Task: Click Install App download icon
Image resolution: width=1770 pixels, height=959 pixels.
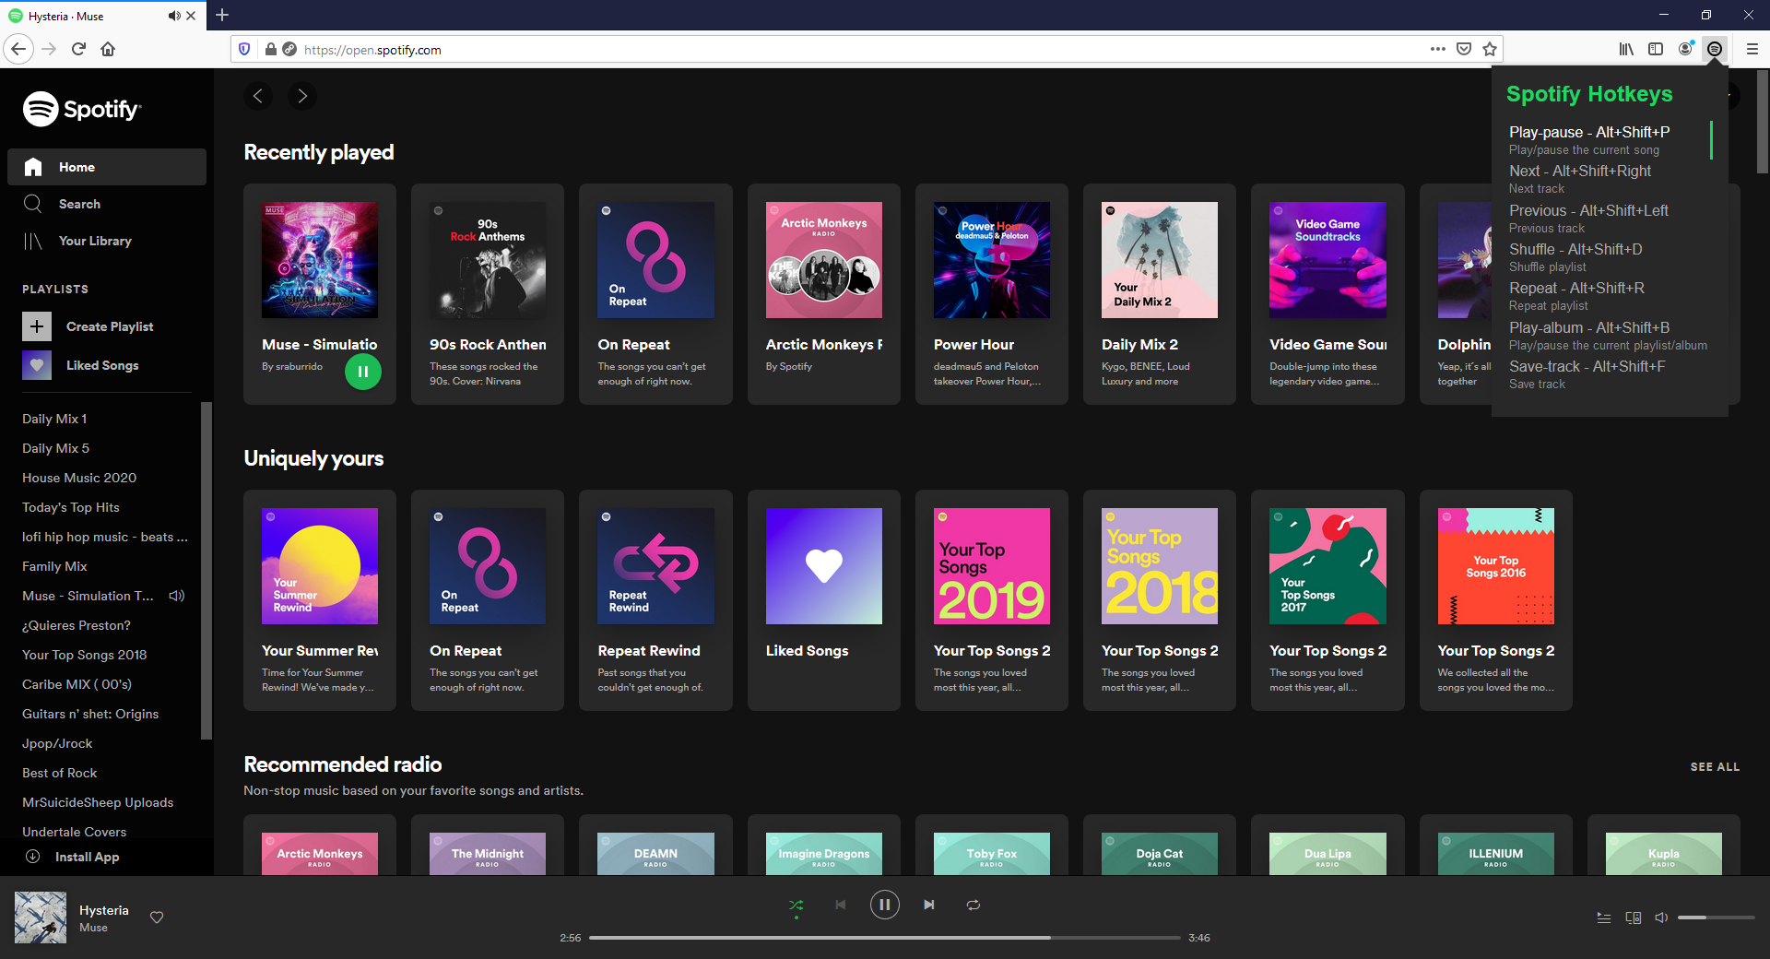Action: click(x=32, y=857)
